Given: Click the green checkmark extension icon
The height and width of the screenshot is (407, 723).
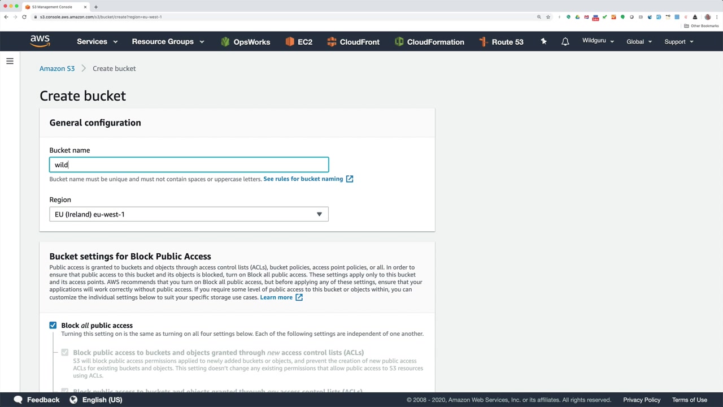Looking at the screenshot, I should tap(604, 17).
